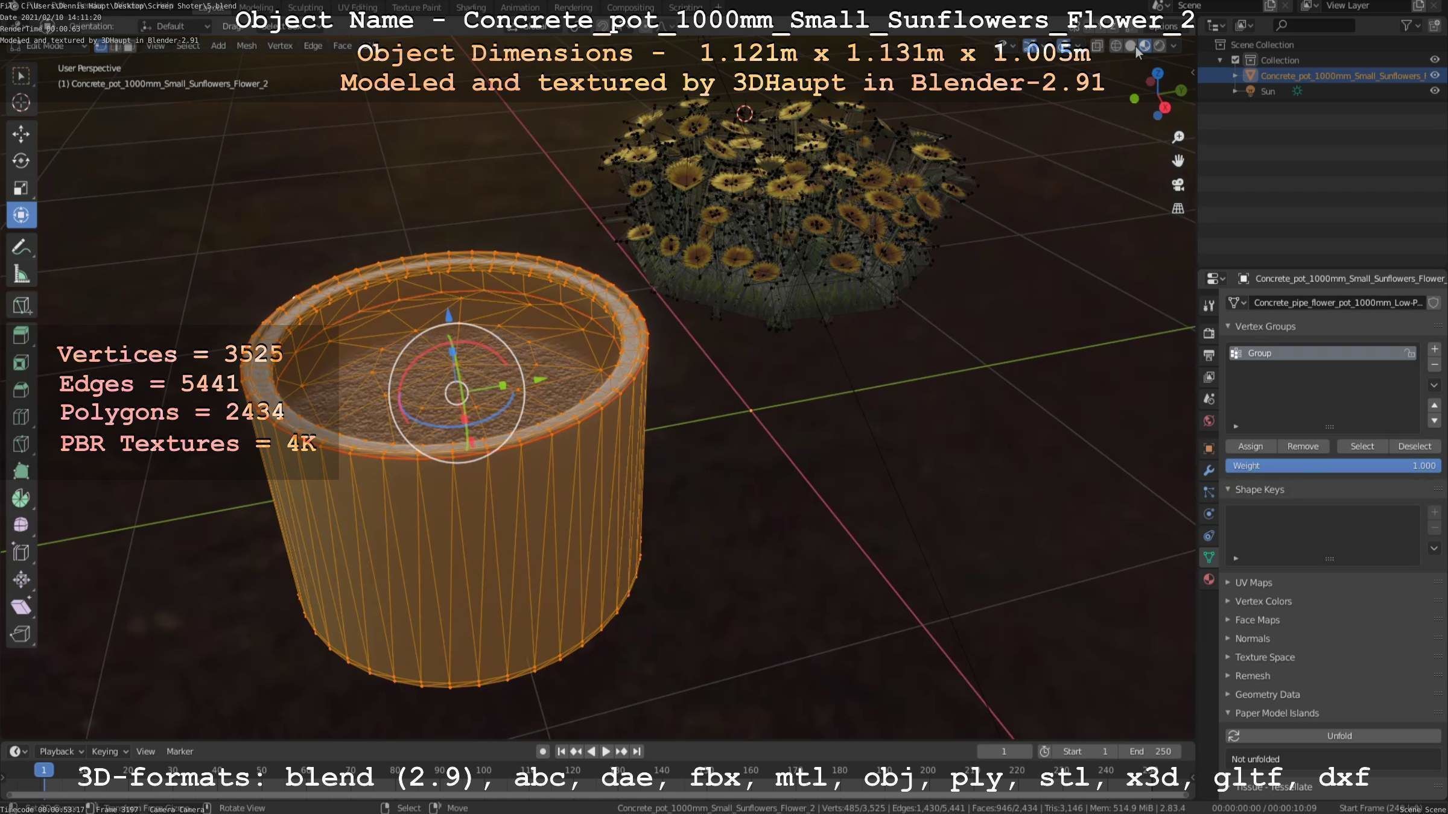Select the Scale tool
Screen dimensions: 1448x814
[21, 188]
